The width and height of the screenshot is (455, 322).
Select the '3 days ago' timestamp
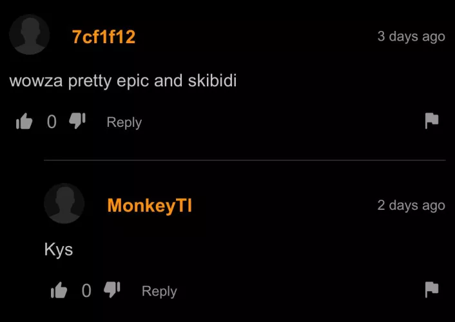(411, 37)
